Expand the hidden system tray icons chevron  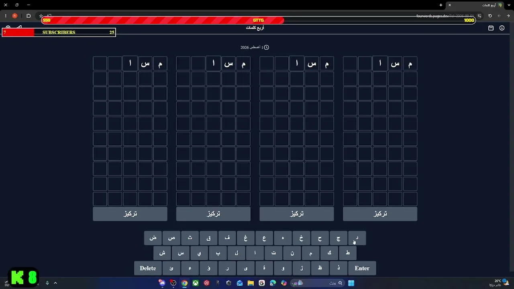tap(55, 283)
